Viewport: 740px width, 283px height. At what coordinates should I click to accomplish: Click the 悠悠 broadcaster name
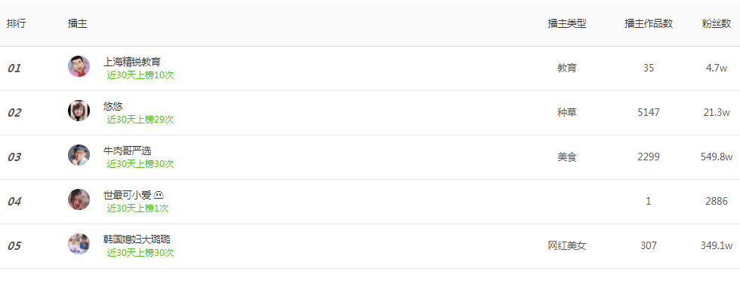pos(113,106)
